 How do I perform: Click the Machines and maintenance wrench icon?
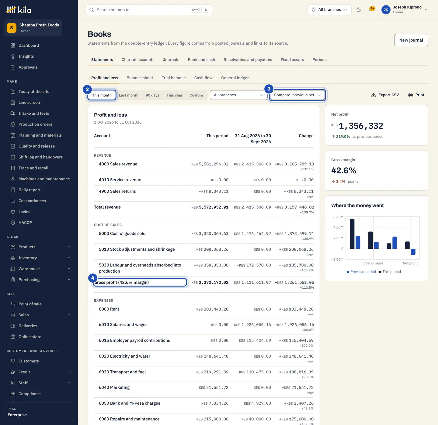pyautogui.click(x=13, y=179)
